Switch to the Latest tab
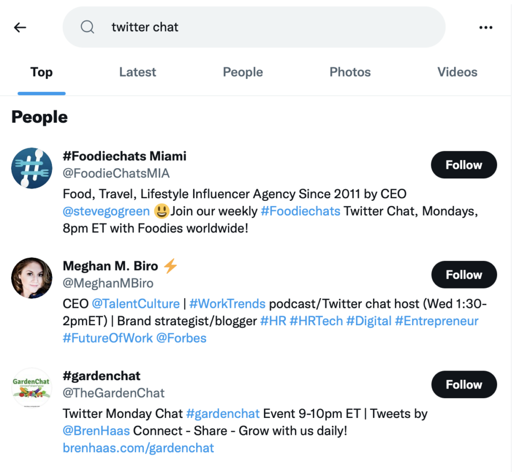 click(137, 72)
